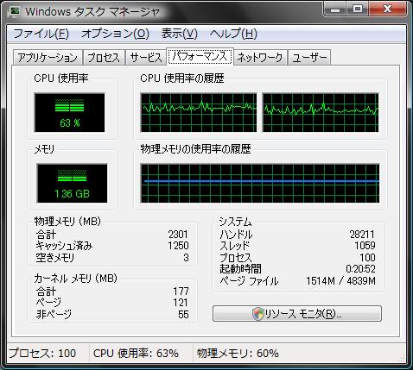The image size is (413, 370).
Task: Click the 空きメモリ value 3
Action: (186, 257)
